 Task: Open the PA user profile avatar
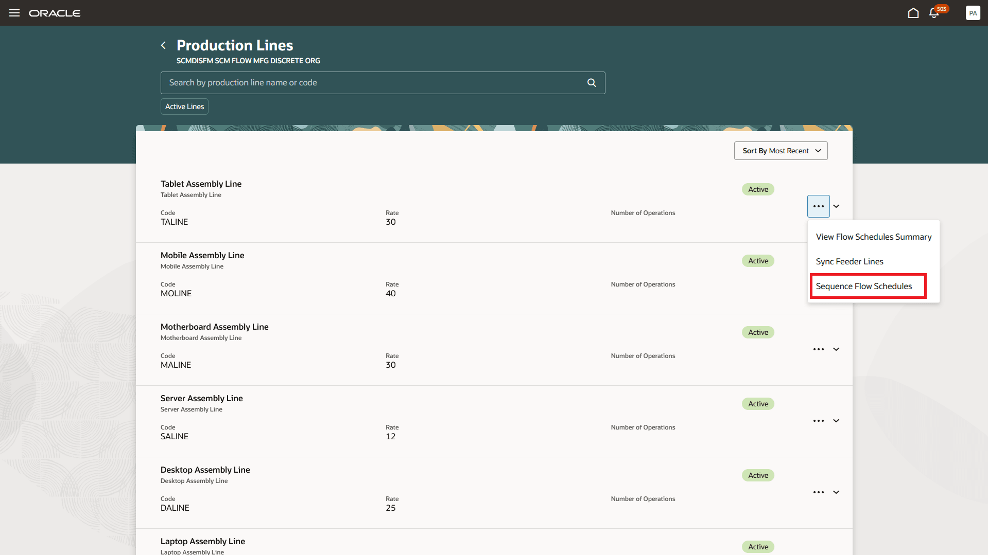tap(973, 13)
